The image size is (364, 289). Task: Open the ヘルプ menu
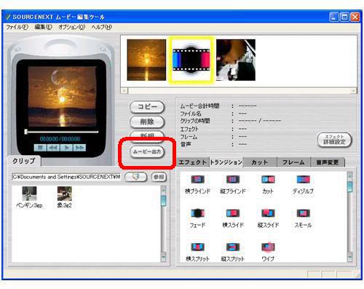[x=101, y=27]
